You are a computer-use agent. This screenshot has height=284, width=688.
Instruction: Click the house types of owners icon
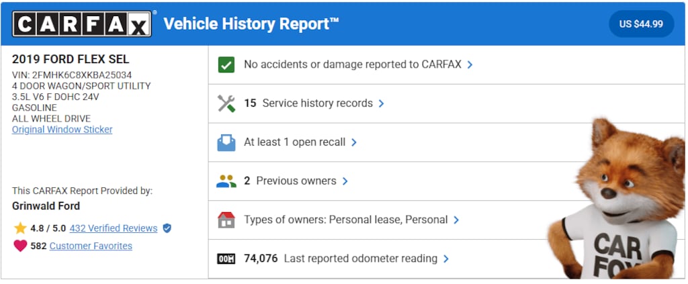[x=226, y=220]
